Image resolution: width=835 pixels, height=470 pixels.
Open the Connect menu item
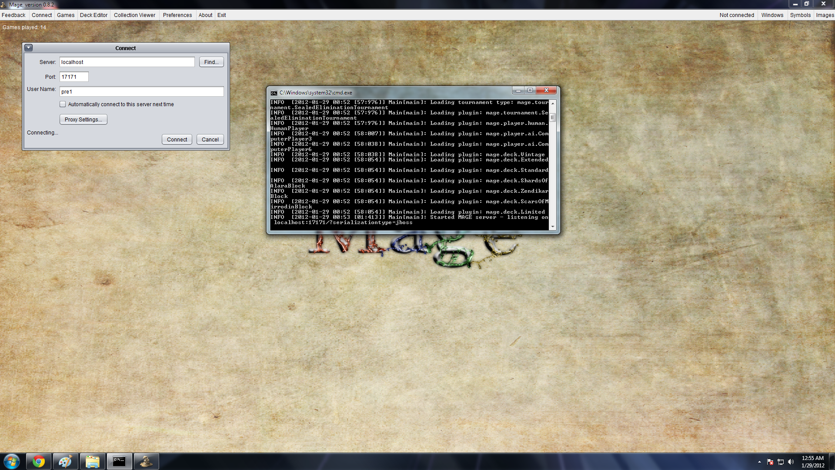pos(42,15)
